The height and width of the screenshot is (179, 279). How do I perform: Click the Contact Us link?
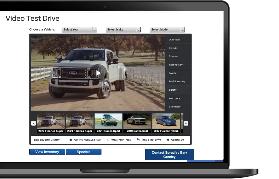178,140
